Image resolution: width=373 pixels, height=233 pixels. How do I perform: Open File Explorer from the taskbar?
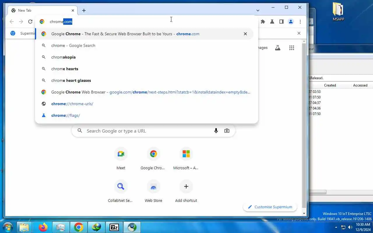24,227
